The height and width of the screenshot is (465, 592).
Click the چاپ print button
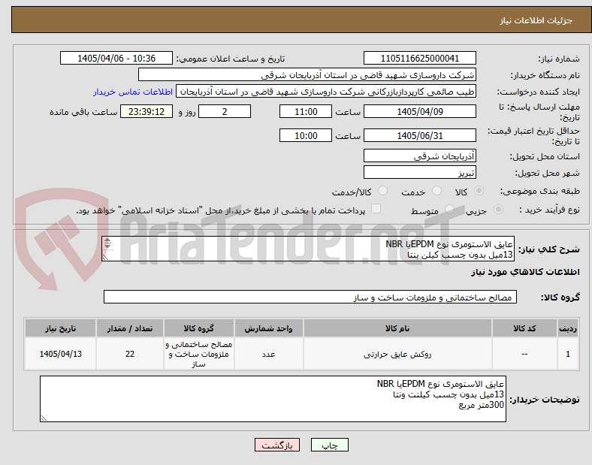330,445
